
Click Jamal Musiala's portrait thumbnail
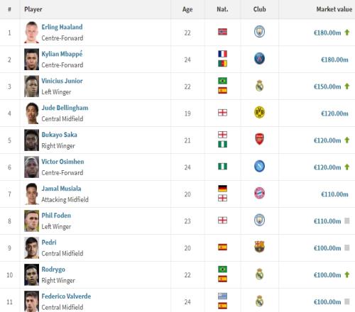point(31,194)
